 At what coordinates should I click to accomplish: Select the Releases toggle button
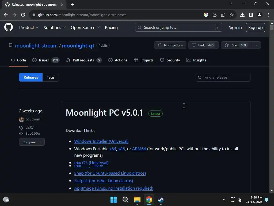click(x=31, y=77)
